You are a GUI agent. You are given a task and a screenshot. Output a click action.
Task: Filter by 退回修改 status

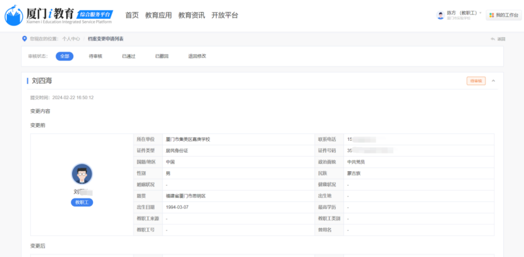point(198,56)
